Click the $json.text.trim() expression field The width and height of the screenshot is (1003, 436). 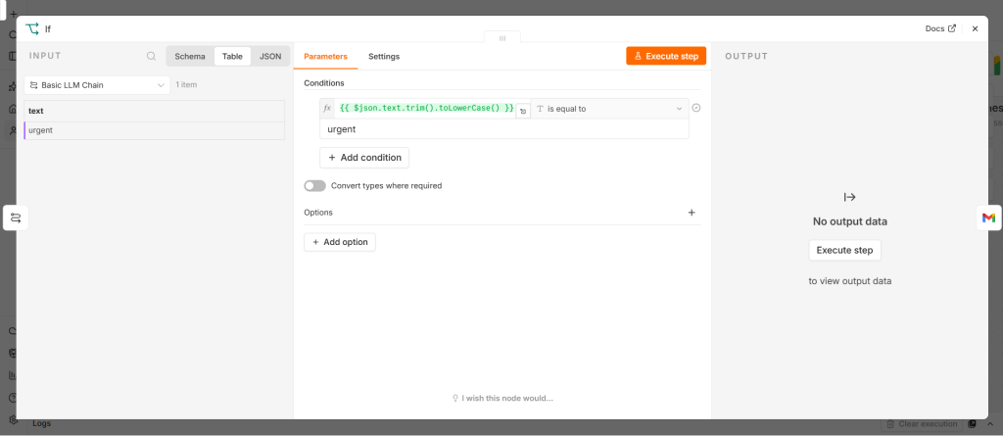click(x=427, y=109)
